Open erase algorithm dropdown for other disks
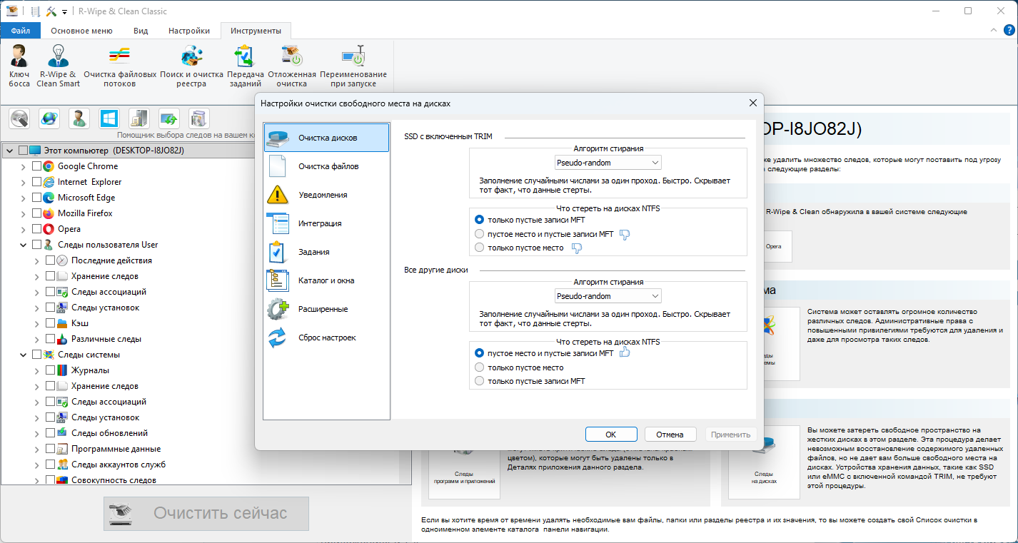Screen dimensions: 1018x543 608,296
